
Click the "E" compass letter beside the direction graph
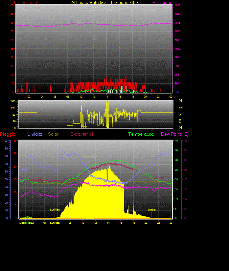pos(180,121)
